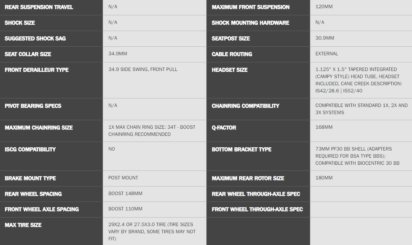Select the 180MM rear rotor value
This screenshot has width=412, height=245.
pyautogui.click(x=324, y=178)
